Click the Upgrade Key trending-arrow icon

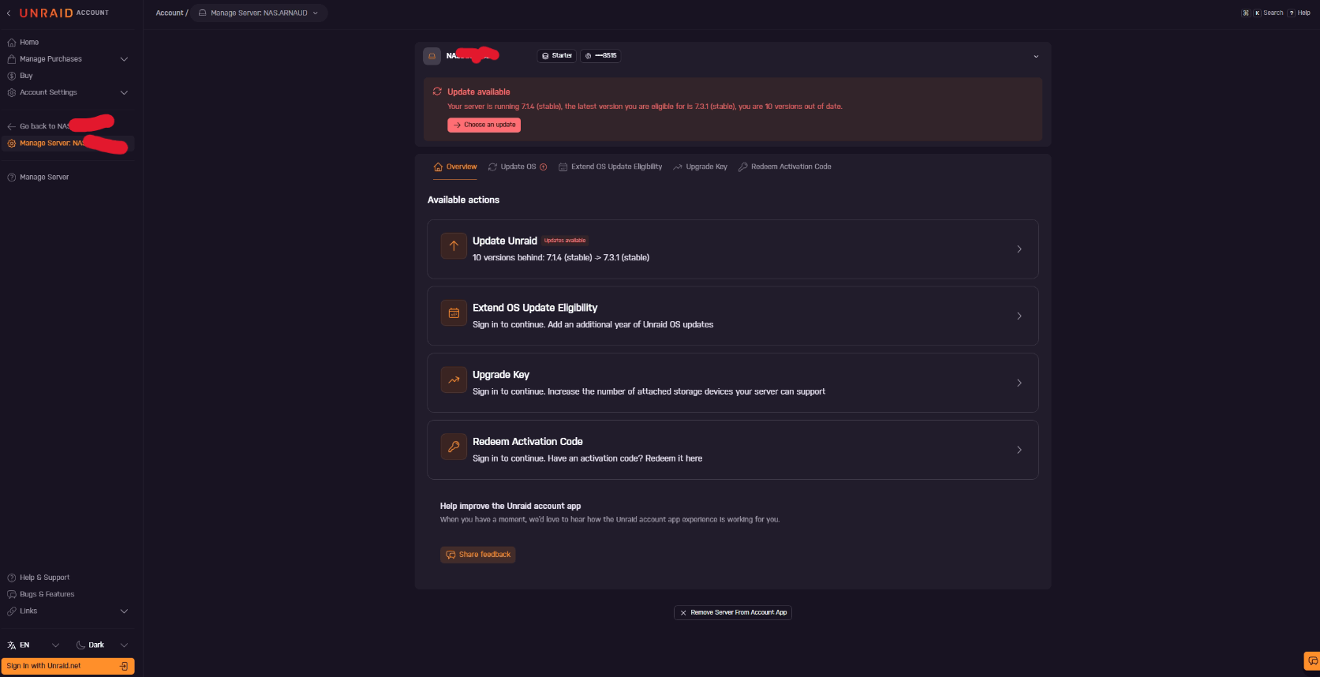point(454,380)
